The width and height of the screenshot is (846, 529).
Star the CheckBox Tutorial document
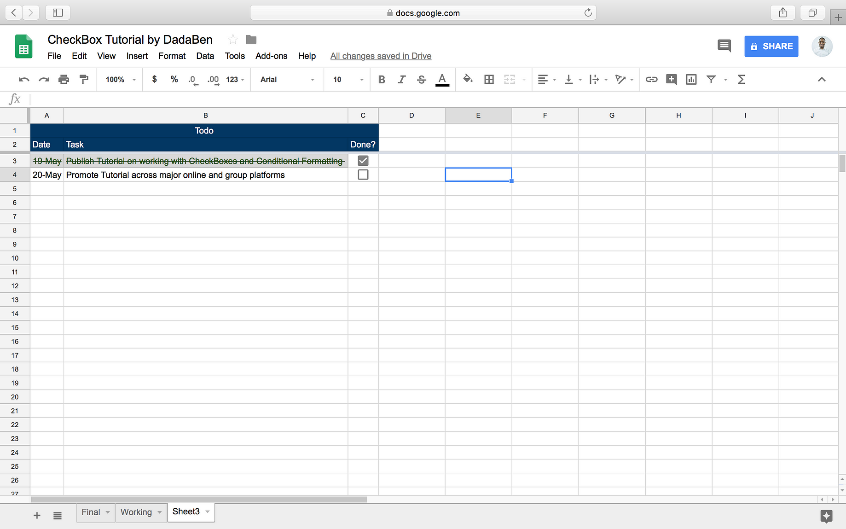pos(233,40)
